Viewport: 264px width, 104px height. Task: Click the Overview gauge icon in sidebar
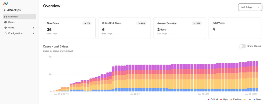[x=6, y=17]
